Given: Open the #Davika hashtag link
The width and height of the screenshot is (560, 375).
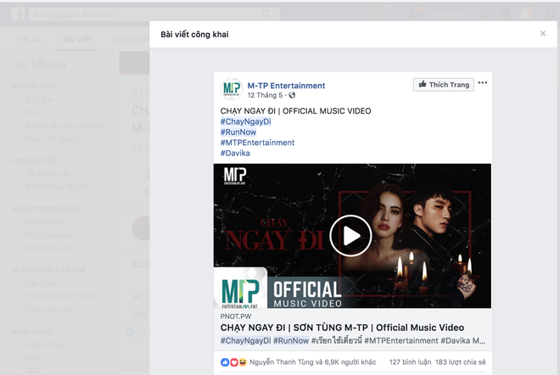Looking at the screenshot, I should coord(235,154).
